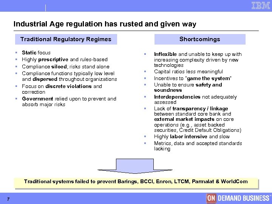Click the Shortcomings header box

(x=200, y=39)
